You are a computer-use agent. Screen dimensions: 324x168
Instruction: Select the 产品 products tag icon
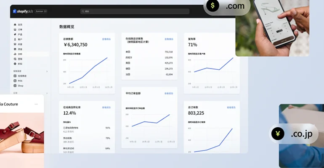(15, 34)
